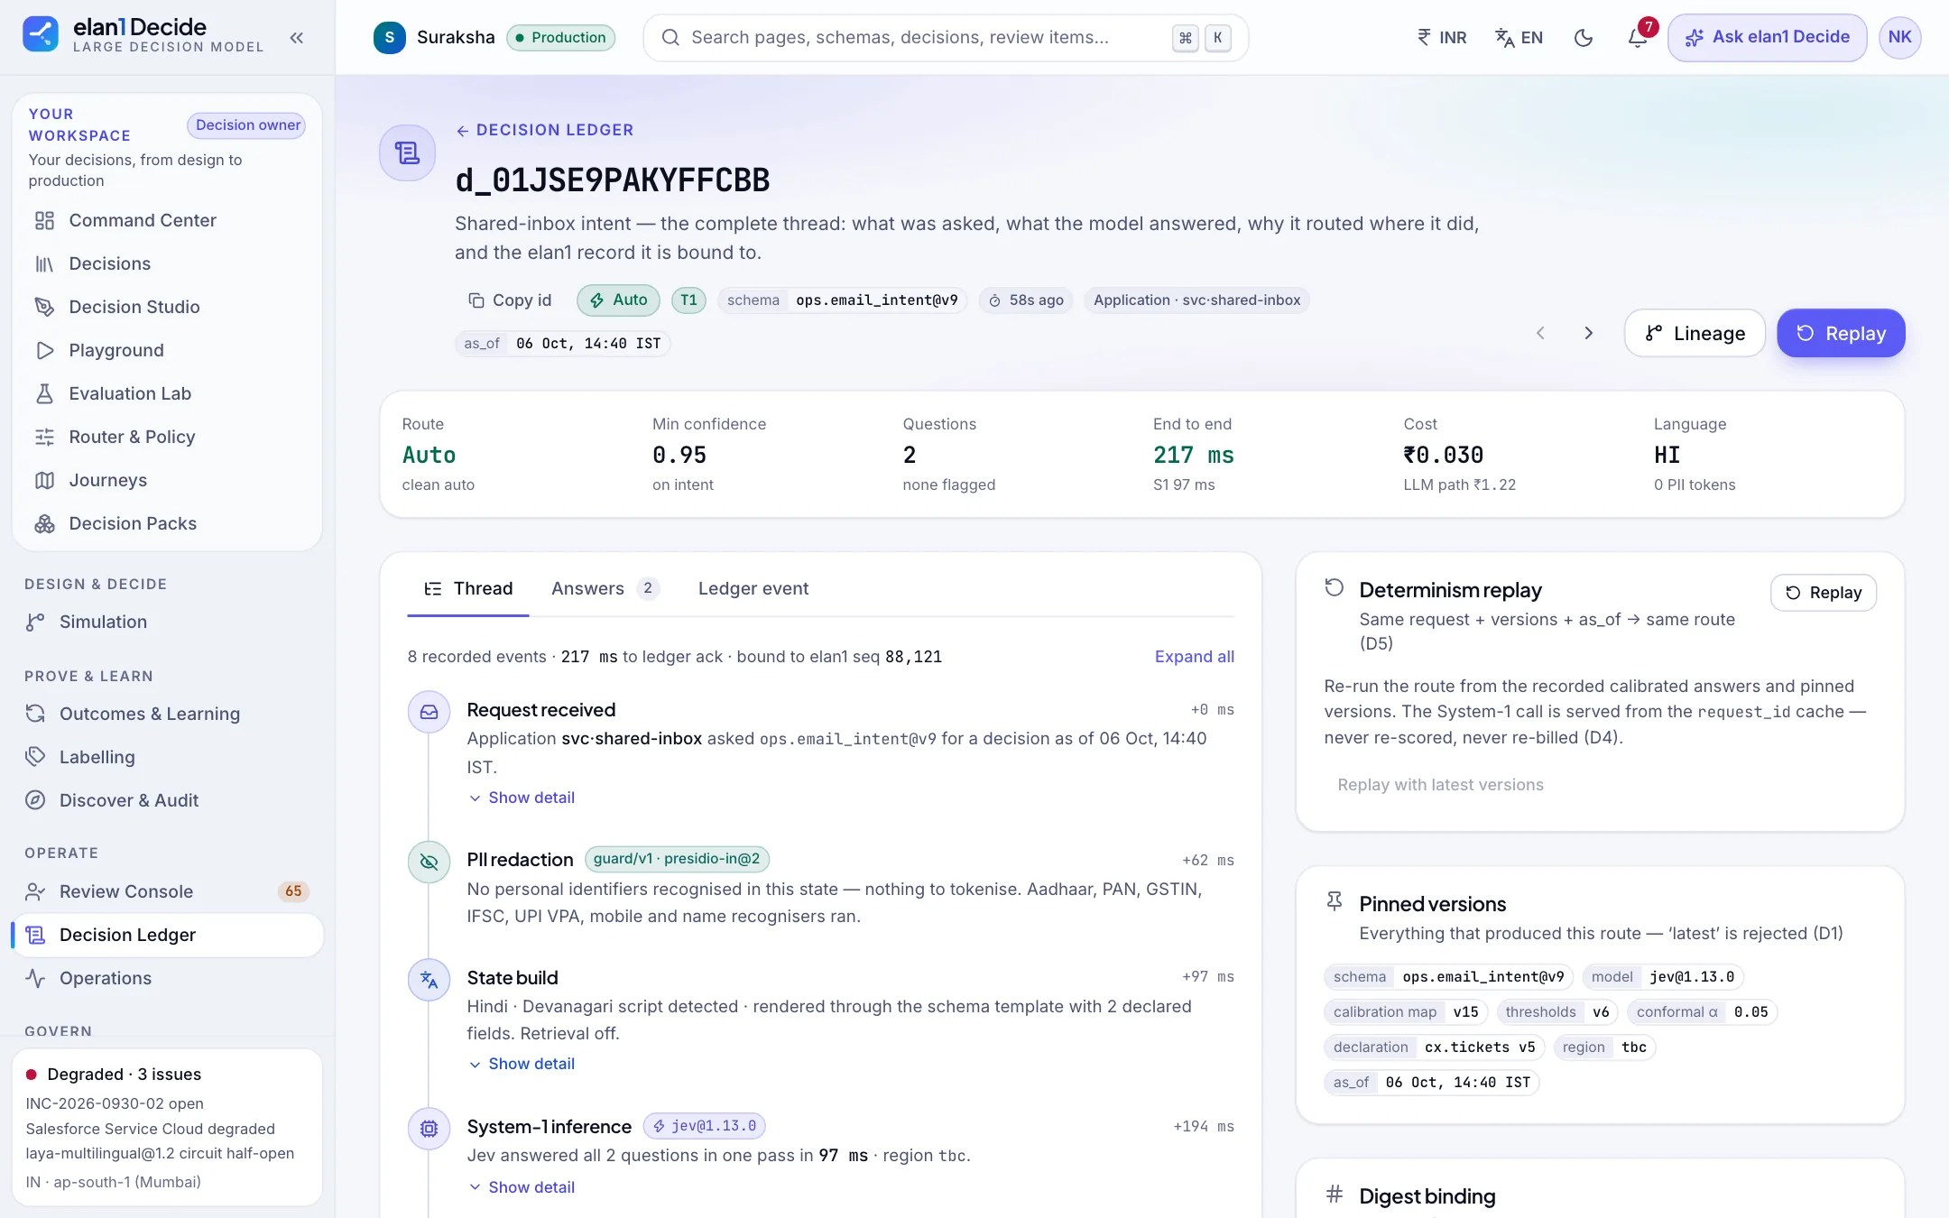Expand Show detail under State build
The image size is (1949, 1218).
point(522,1064)
